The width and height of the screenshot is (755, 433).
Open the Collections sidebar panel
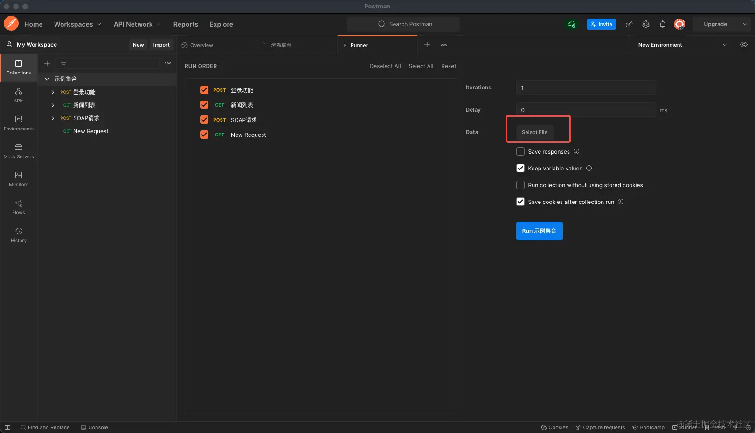pyautogui.click(x=19, y=68)
